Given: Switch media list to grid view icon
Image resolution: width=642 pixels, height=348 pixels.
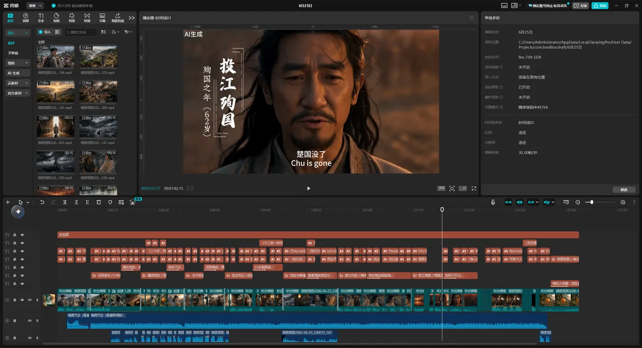Looking at the screenshot, I should [x=103, y=32].
